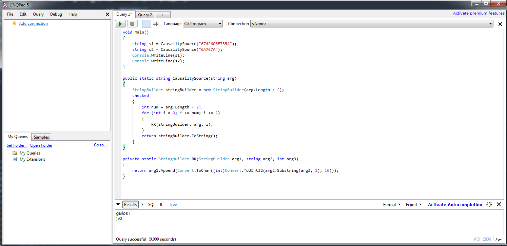Click highlighted opening brace of CausalitySource
Screen dimensions: 507x246
(x=124, y=84)
